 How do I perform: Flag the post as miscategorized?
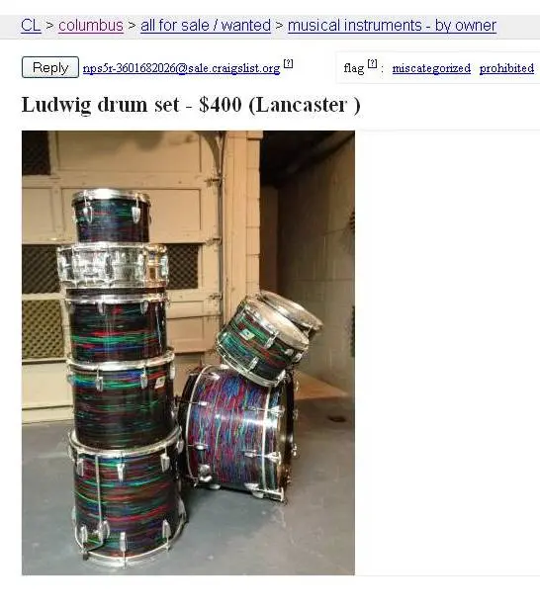[431, 68]
